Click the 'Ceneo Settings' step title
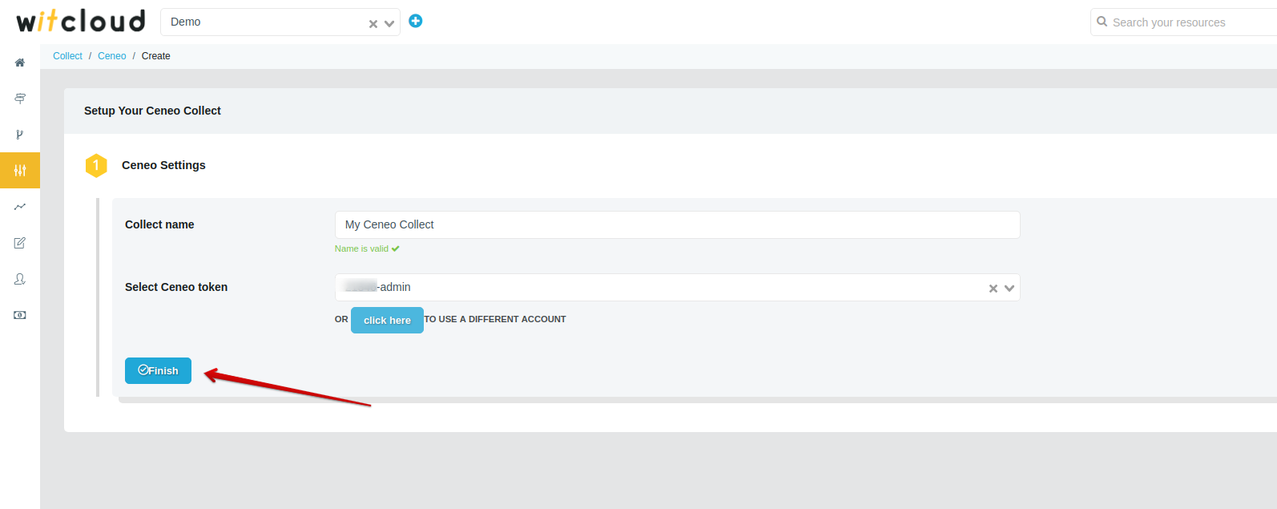Image resolution: width=1277 pixels, height=509 pixels. pyautogui.click(x=163, y=165)
